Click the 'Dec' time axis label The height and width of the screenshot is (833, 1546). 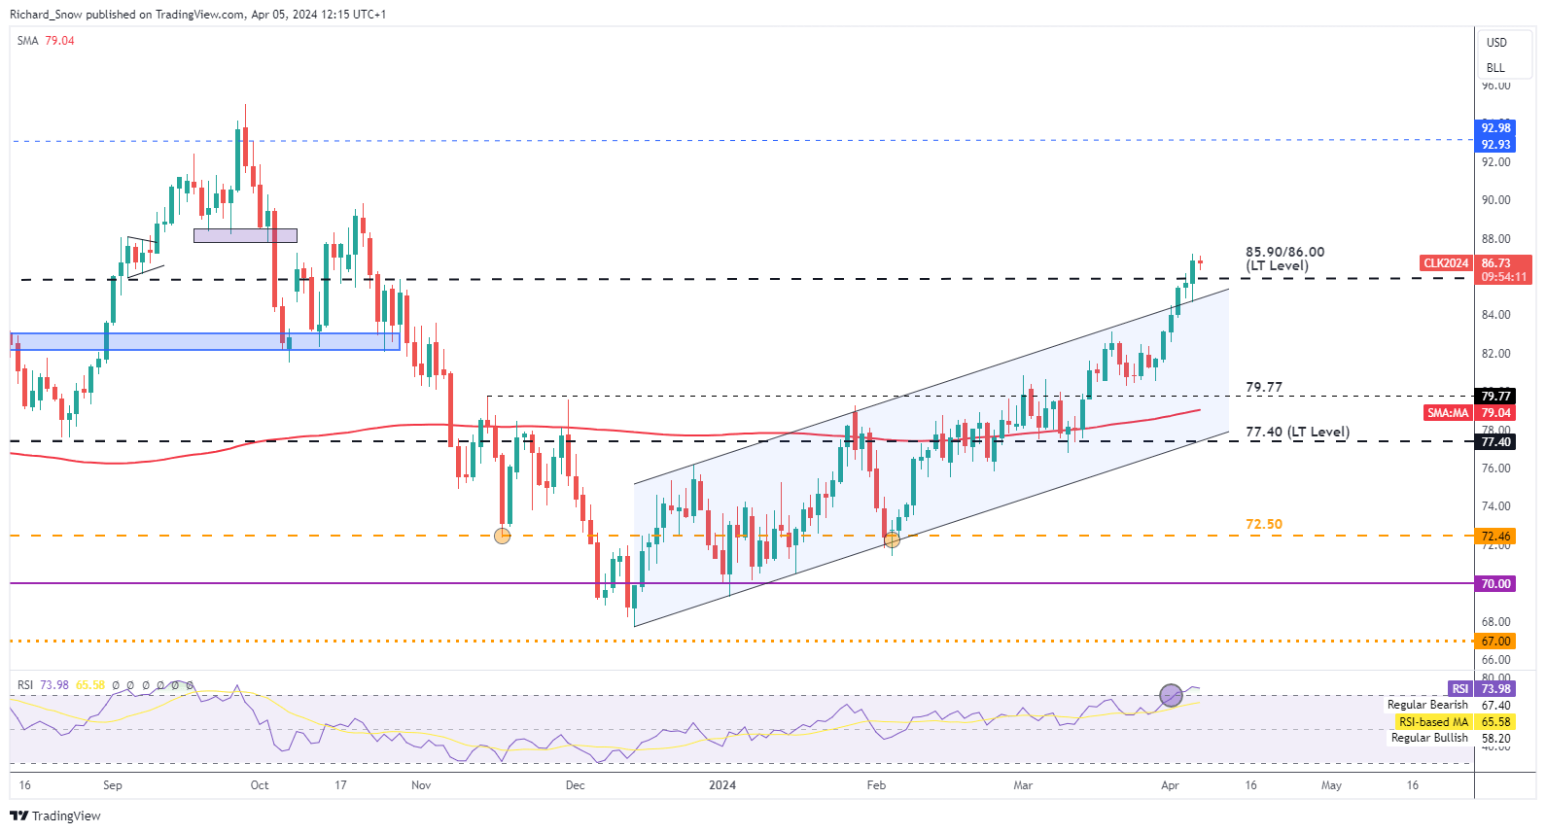pyautogui.click(x=576, y=785)
